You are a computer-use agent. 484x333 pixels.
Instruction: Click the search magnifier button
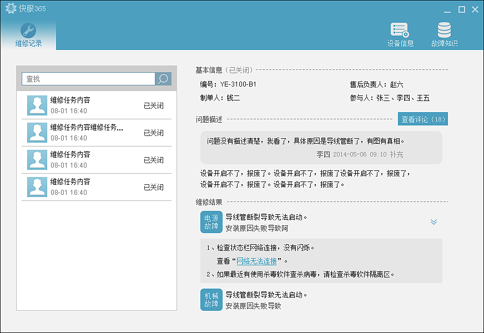click(x=163, y=79)
